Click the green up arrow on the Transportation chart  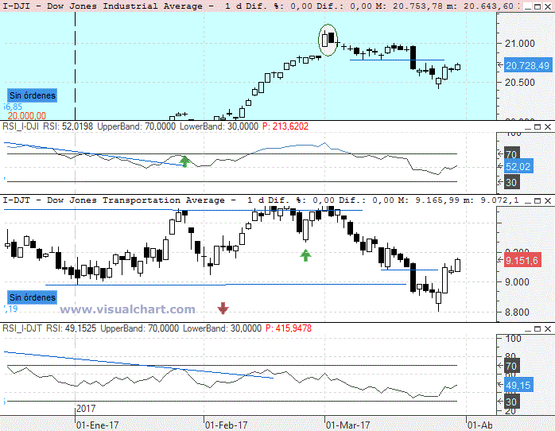click(x=305, y=255)
